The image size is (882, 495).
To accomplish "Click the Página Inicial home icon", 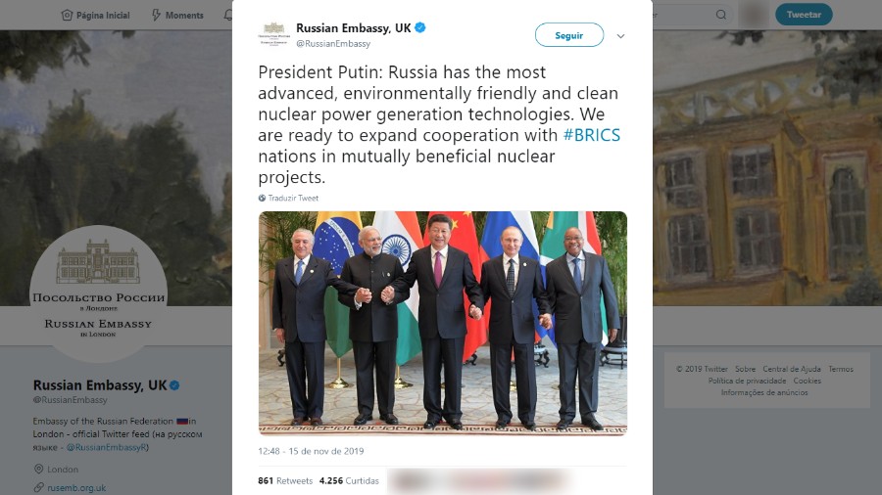I will coord(67,15).
